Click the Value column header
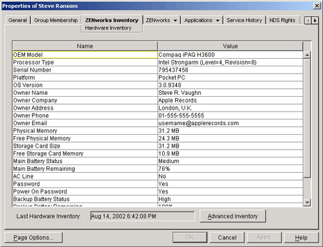This screenshot has width=323, height=247. (230, 46)
